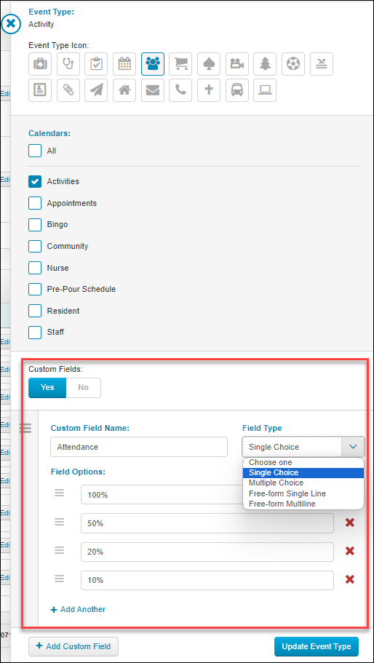The image size is (374, 663).
Task: Uncheck the Activities calendar checkbox
Action: pyautogui.click(x=35, y=181)
